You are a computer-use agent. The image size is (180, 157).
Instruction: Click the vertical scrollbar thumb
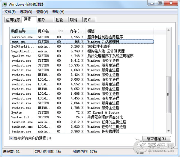pos(168,94)
